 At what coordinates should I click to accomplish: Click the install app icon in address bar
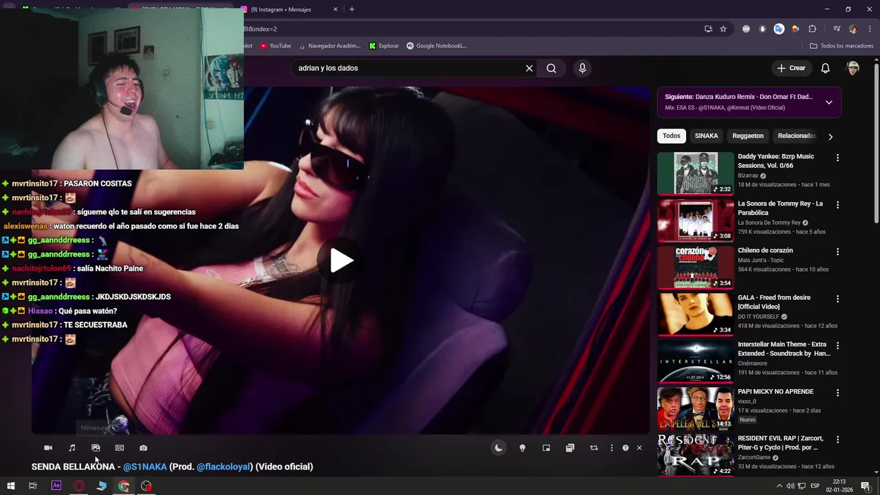[708, 29]
